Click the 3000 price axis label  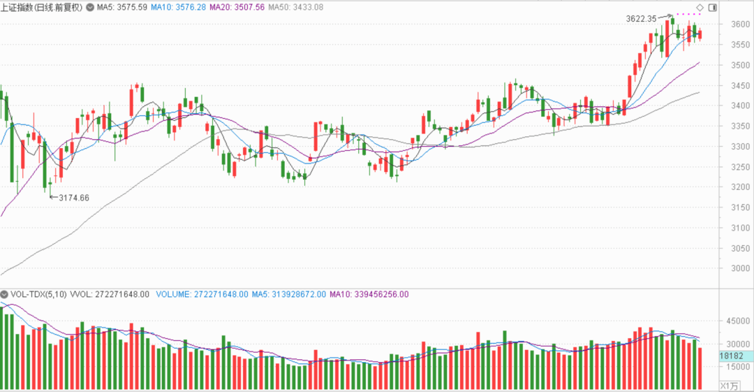[740, 268]
